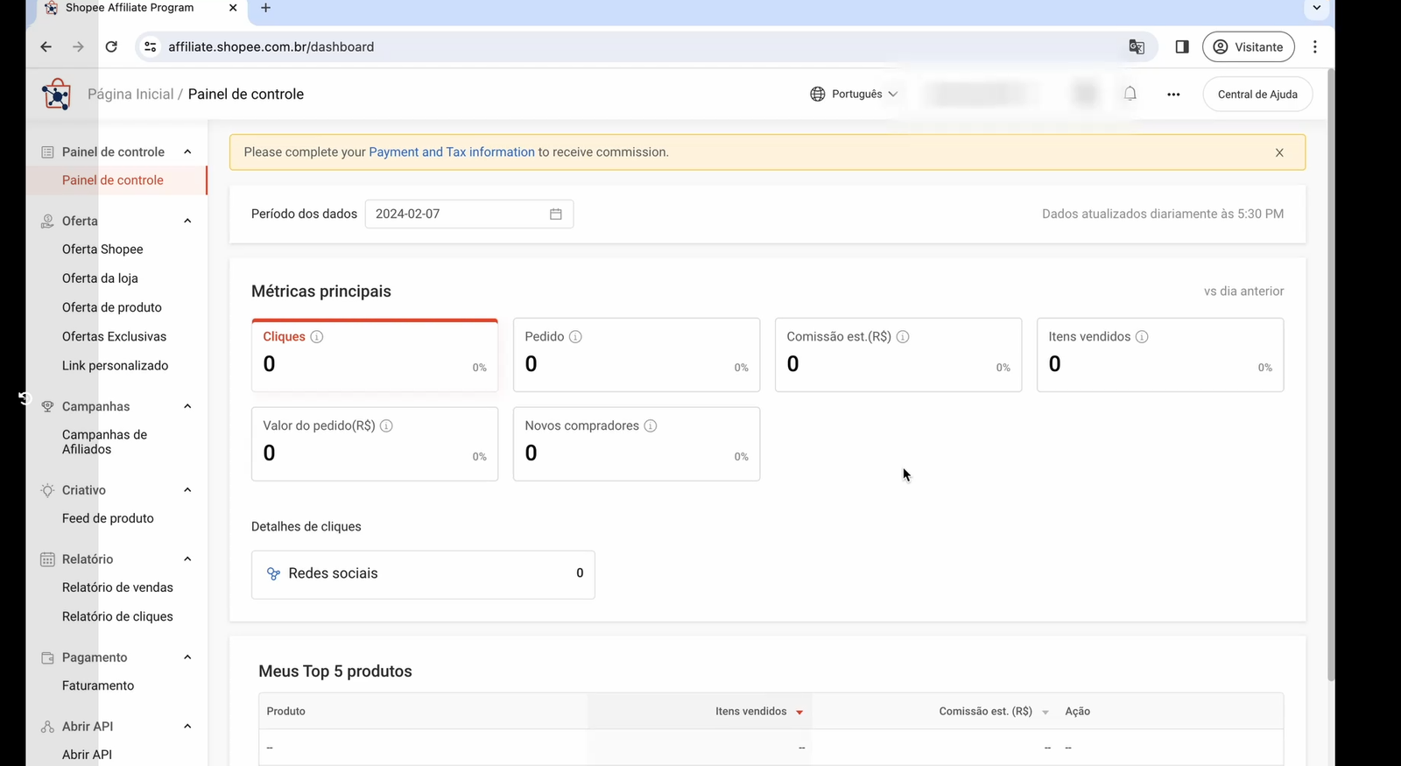1401x766 pixels.
Task: Open the Chrome three-dot menu
Action: pos(1315,47)
